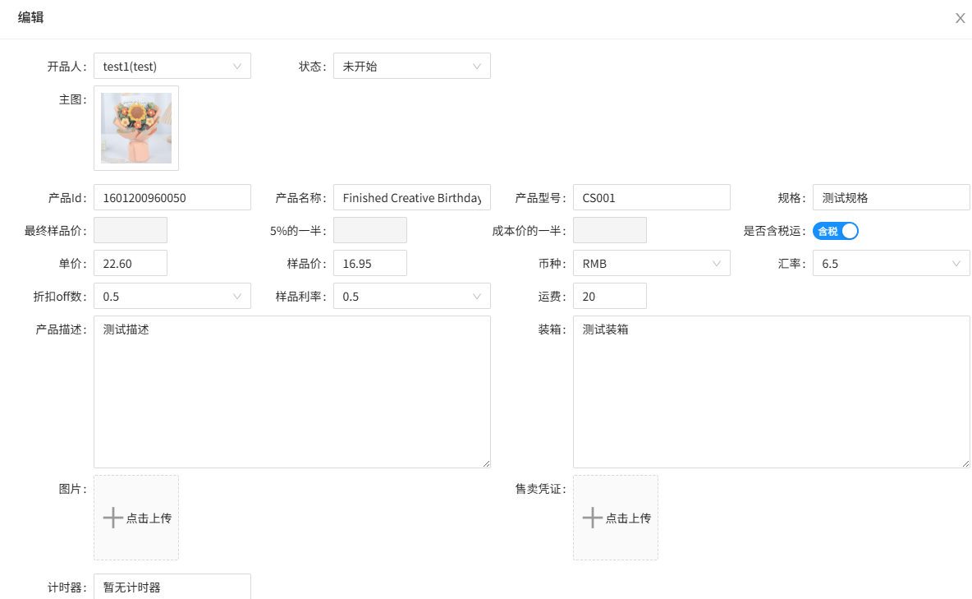Click the 点击上传 text under 图片
972x599 pixels.
149,518
